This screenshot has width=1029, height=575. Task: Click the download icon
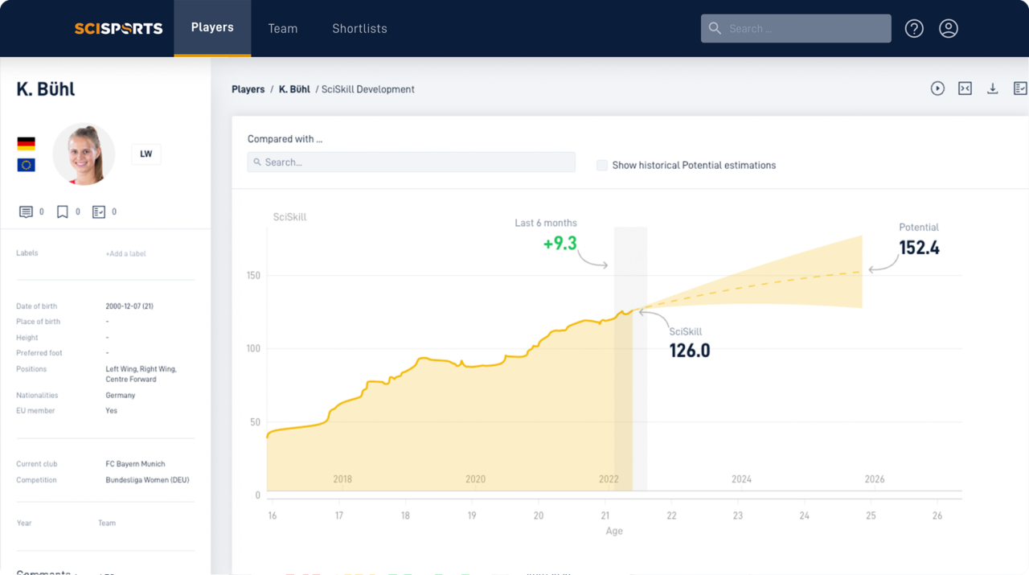tap(993, 88)
